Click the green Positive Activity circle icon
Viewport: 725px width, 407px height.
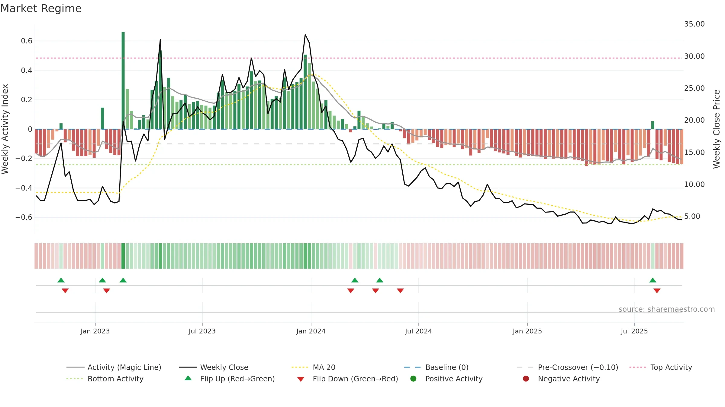pos(413,379)
